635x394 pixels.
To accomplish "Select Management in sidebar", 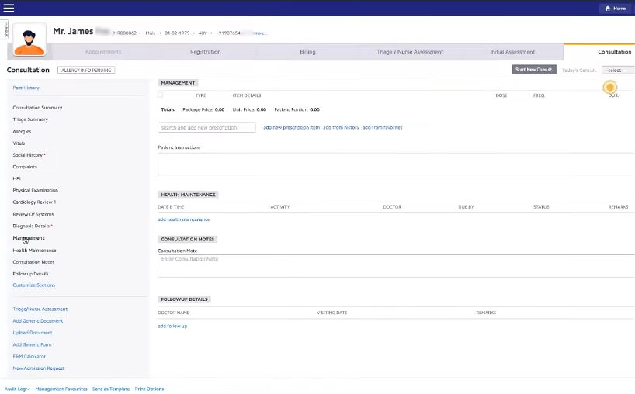I will [29, 238].
